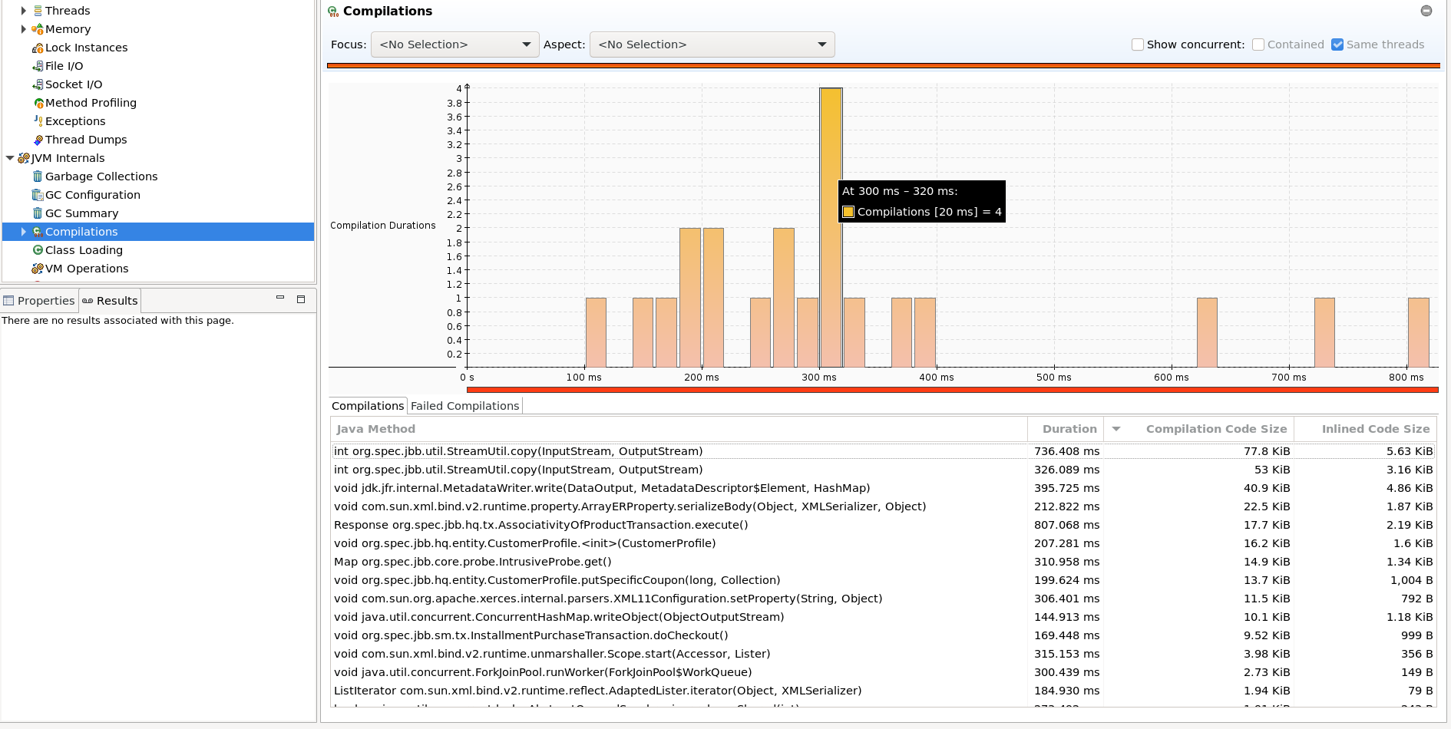Select the Compilations table tab
The height and width of the screenshot is (729, 1451).
click(368, 406)
